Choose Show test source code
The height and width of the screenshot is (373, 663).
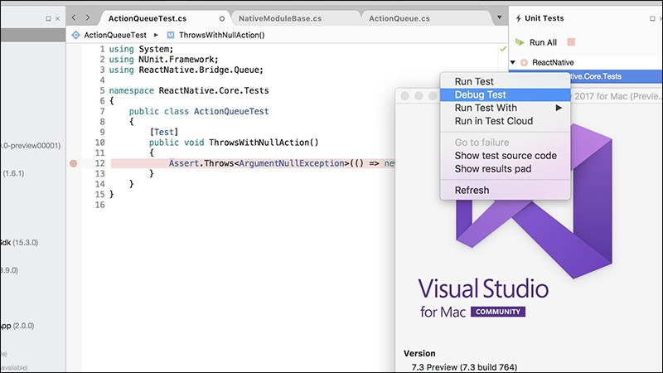506,156
